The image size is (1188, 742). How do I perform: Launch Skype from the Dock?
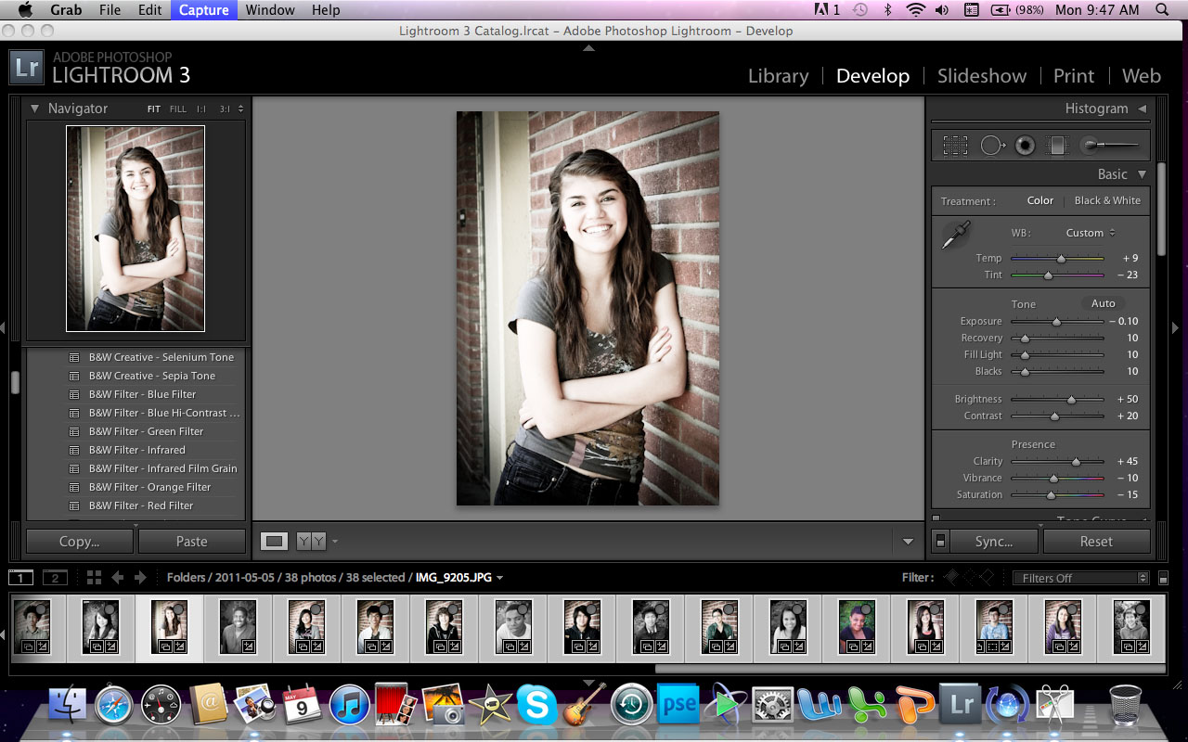coord(537,706)
